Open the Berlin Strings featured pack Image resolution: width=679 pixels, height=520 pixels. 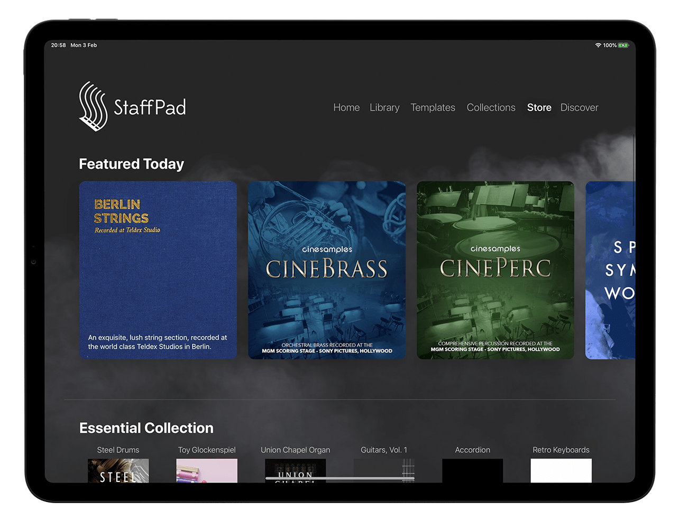tap(157, 269)
